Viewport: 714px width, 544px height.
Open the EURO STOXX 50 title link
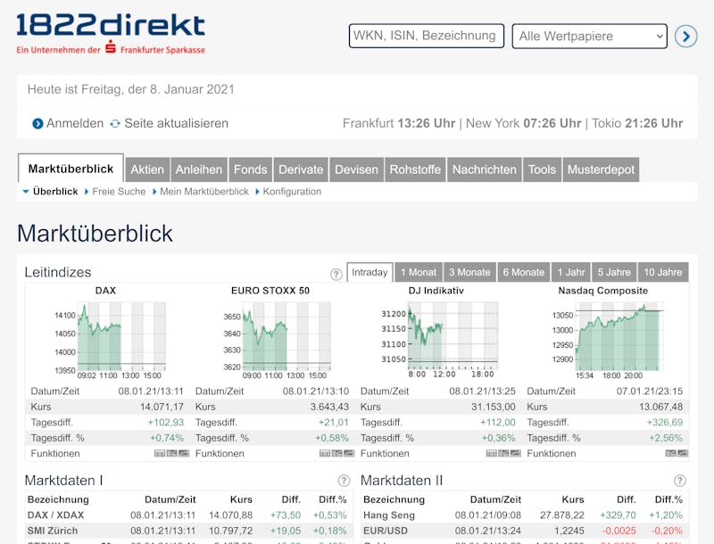click(270, 291)
